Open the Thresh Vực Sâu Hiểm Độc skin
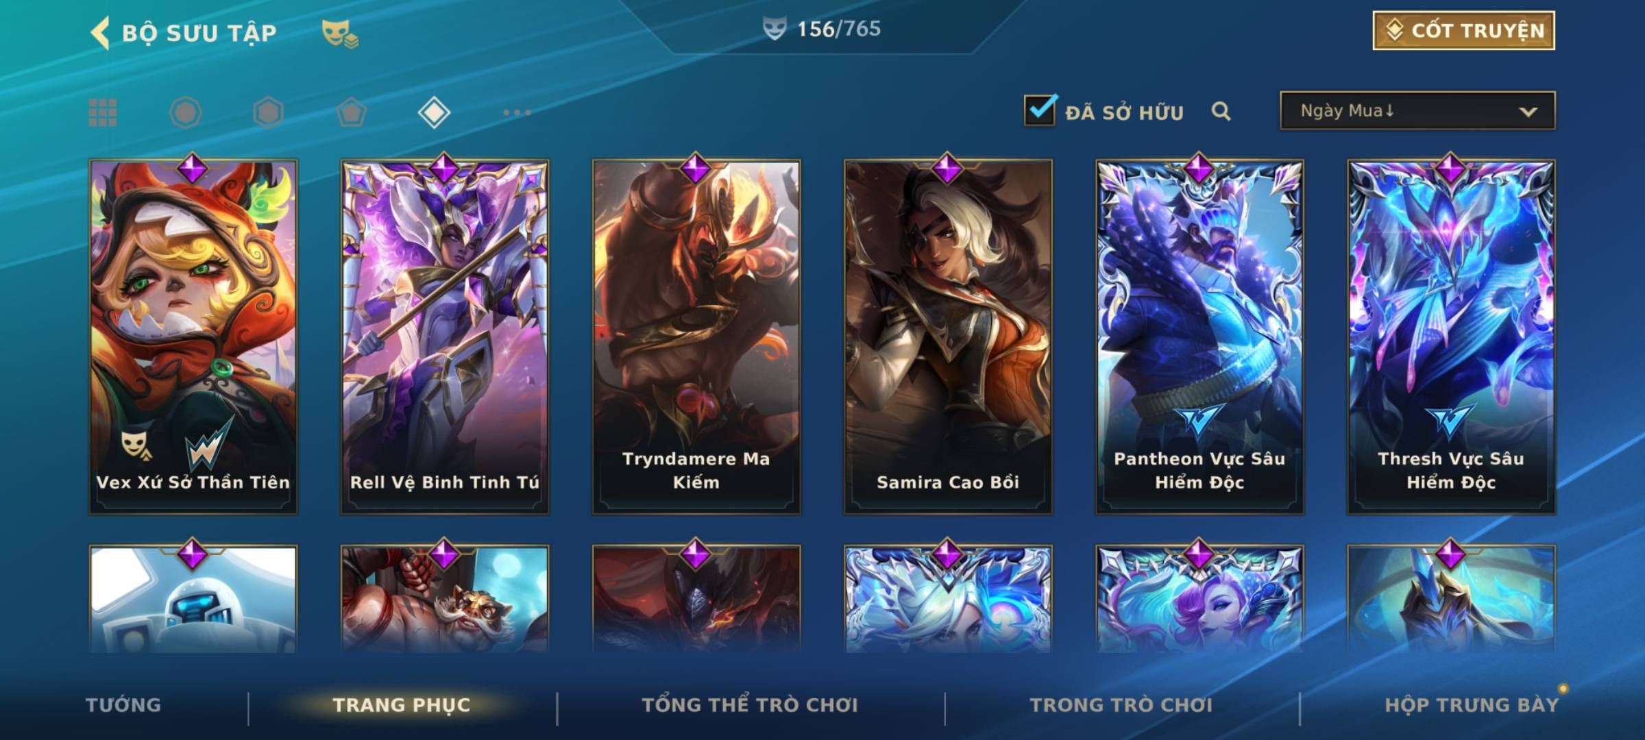1645x740 pixels. [x=1451, y=337]
